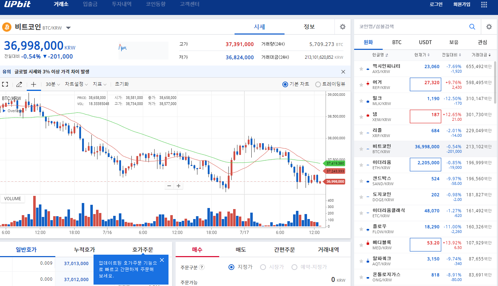The width and height of the screenshot is (498, 286).
Task: Select 트레이딩뷰 radio button
Action: pos(318,84)
